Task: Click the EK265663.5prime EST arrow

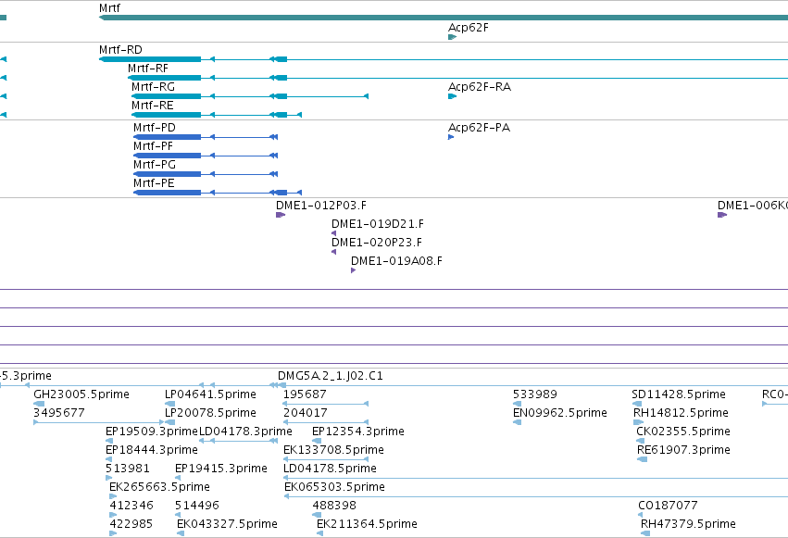Action: pos(113,497)
